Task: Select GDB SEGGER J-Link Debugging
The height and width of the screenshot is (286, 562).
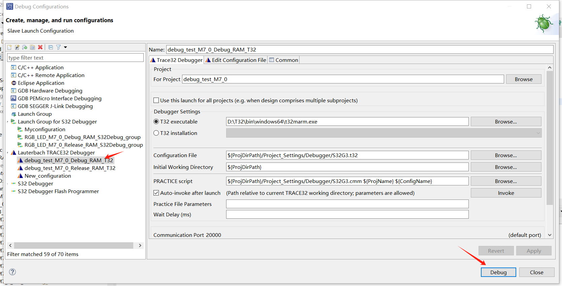Action: tap(55, 106)
